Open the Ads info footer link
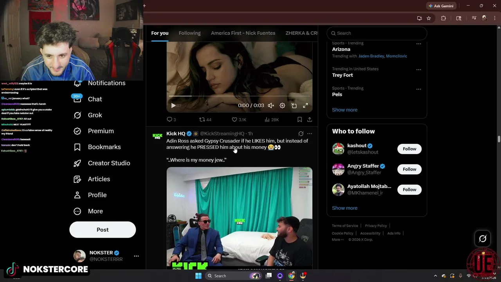This screenshot has width=501, height=282. (394, 233)
